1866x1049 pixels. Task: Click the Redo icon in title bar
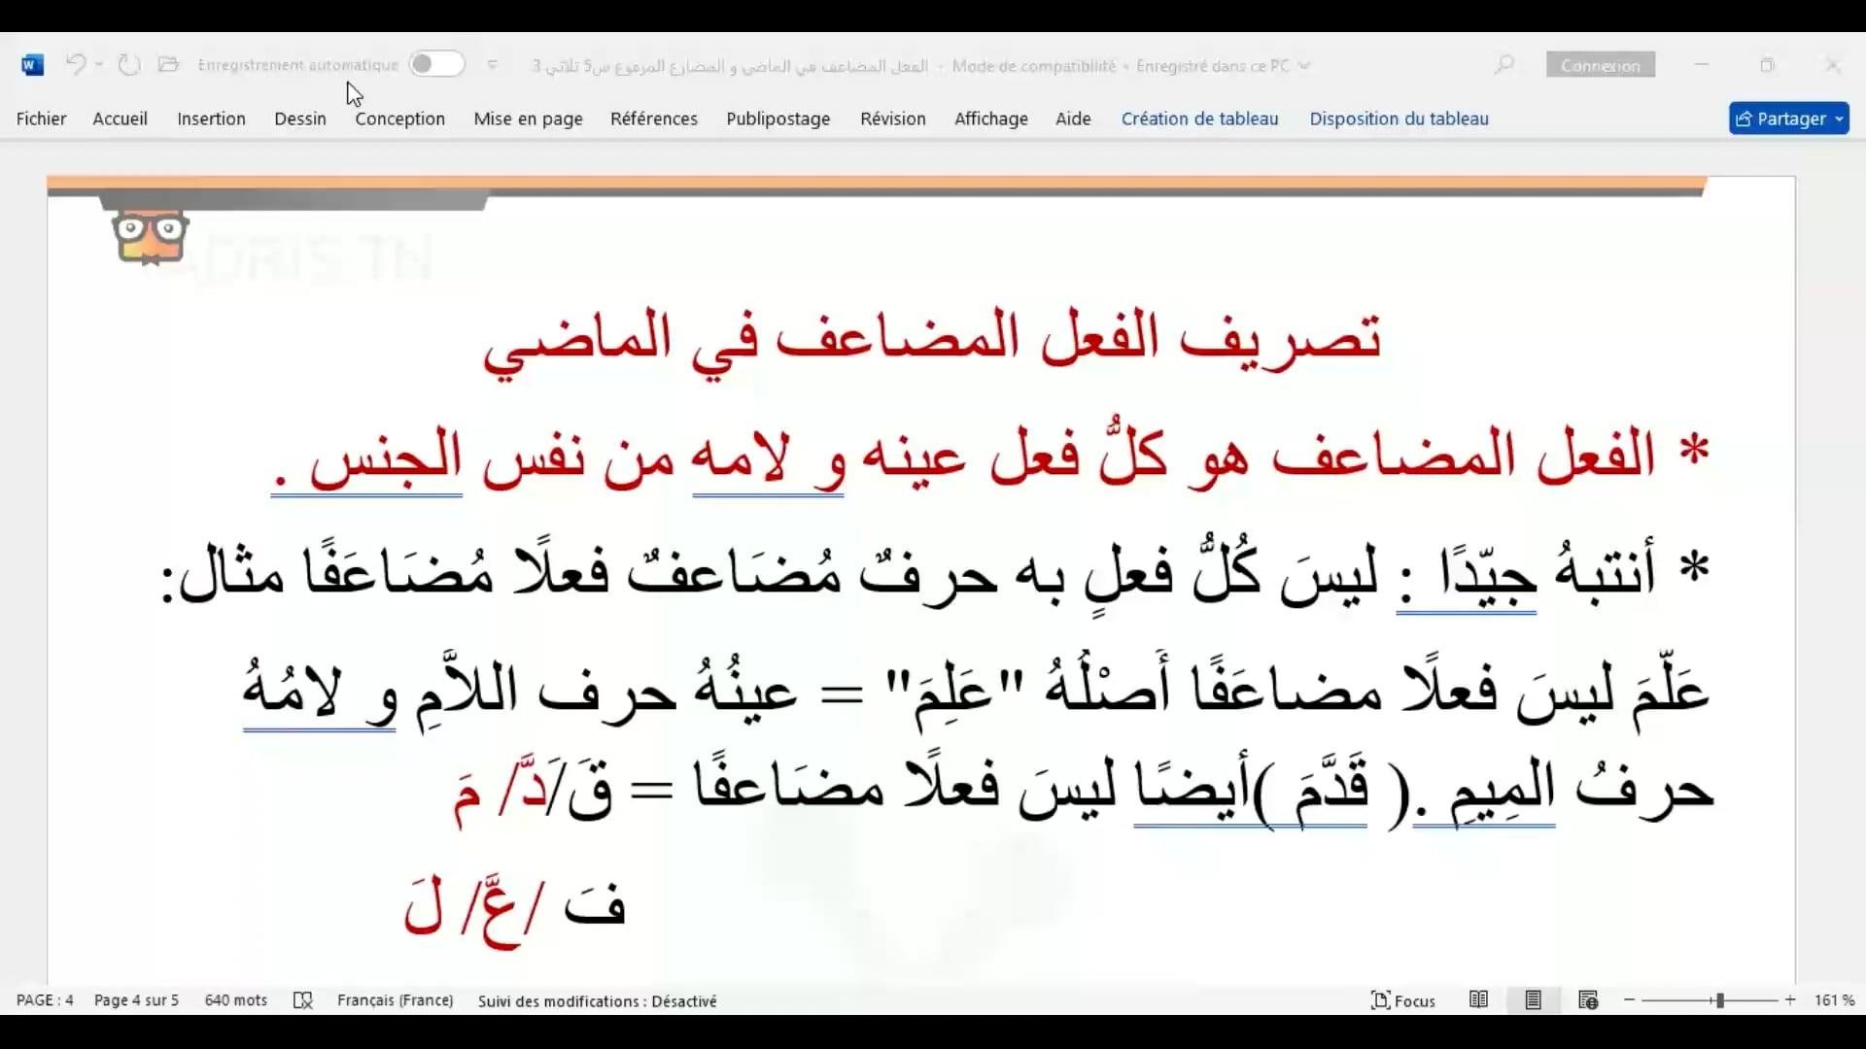coord(128,65)
